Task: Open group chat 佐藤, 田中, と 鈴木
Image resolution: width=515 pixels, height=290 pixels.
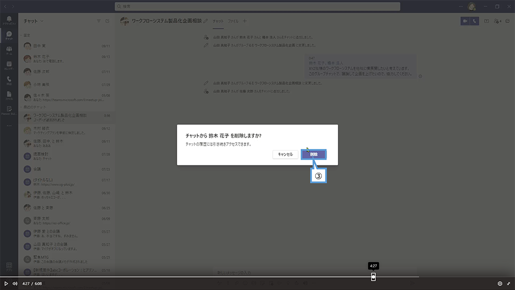Action: (x=66, y=143)
